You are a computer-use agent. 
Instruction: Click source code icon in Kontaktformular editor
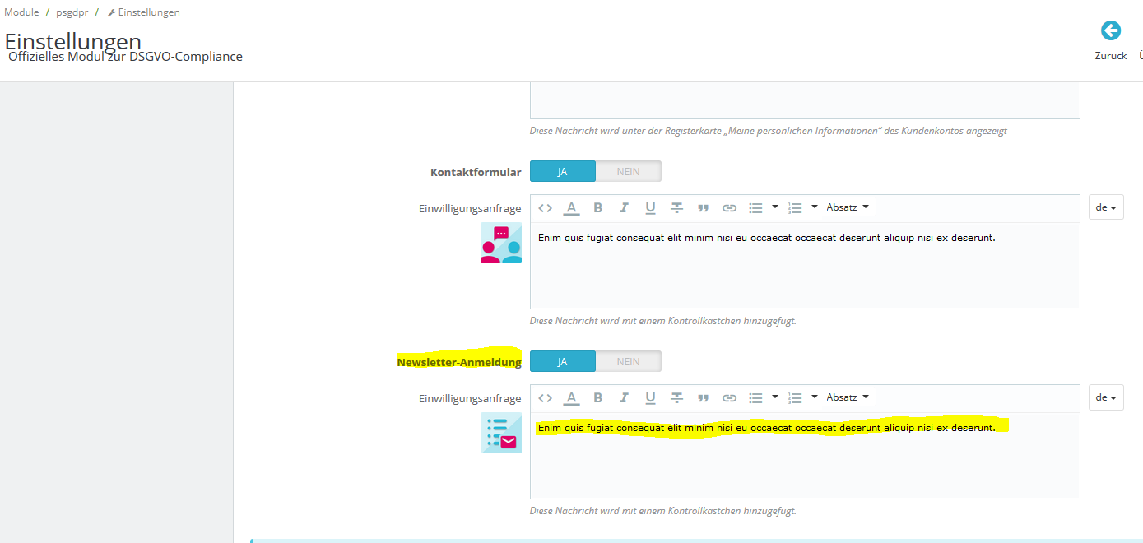pyautogui.click(x=545, y=208)
